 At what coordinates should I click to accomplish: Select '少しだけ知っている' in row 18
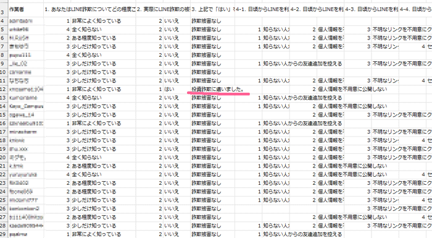pyautogui.click(x=94, y=140)
